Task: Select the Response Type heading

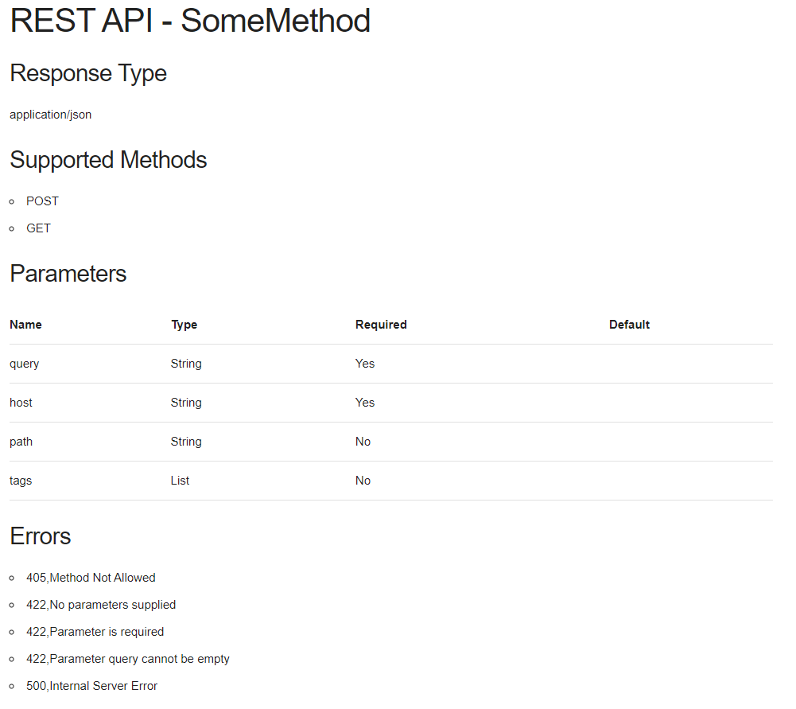Action: [88, 73]
